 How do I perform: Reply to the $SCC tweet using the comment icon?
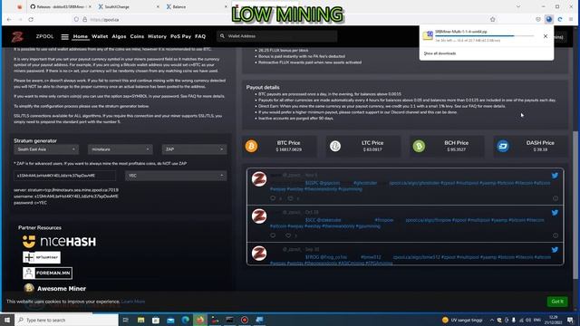273,235
